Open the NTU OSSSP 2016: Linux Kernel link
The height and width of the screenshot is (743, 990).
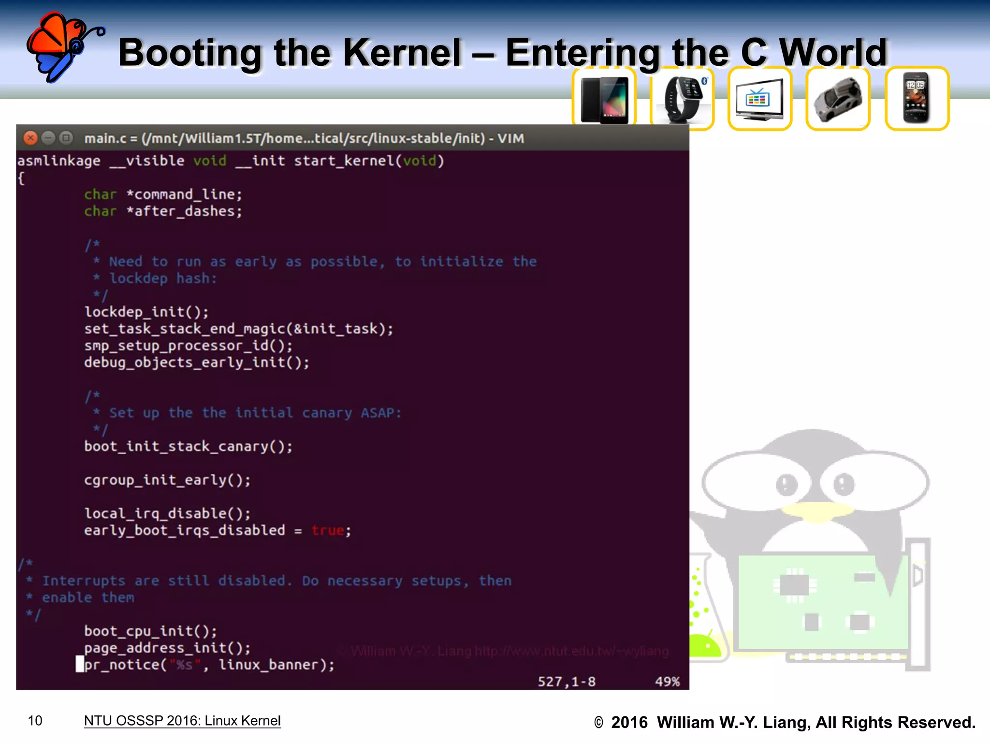click(182, 721)
